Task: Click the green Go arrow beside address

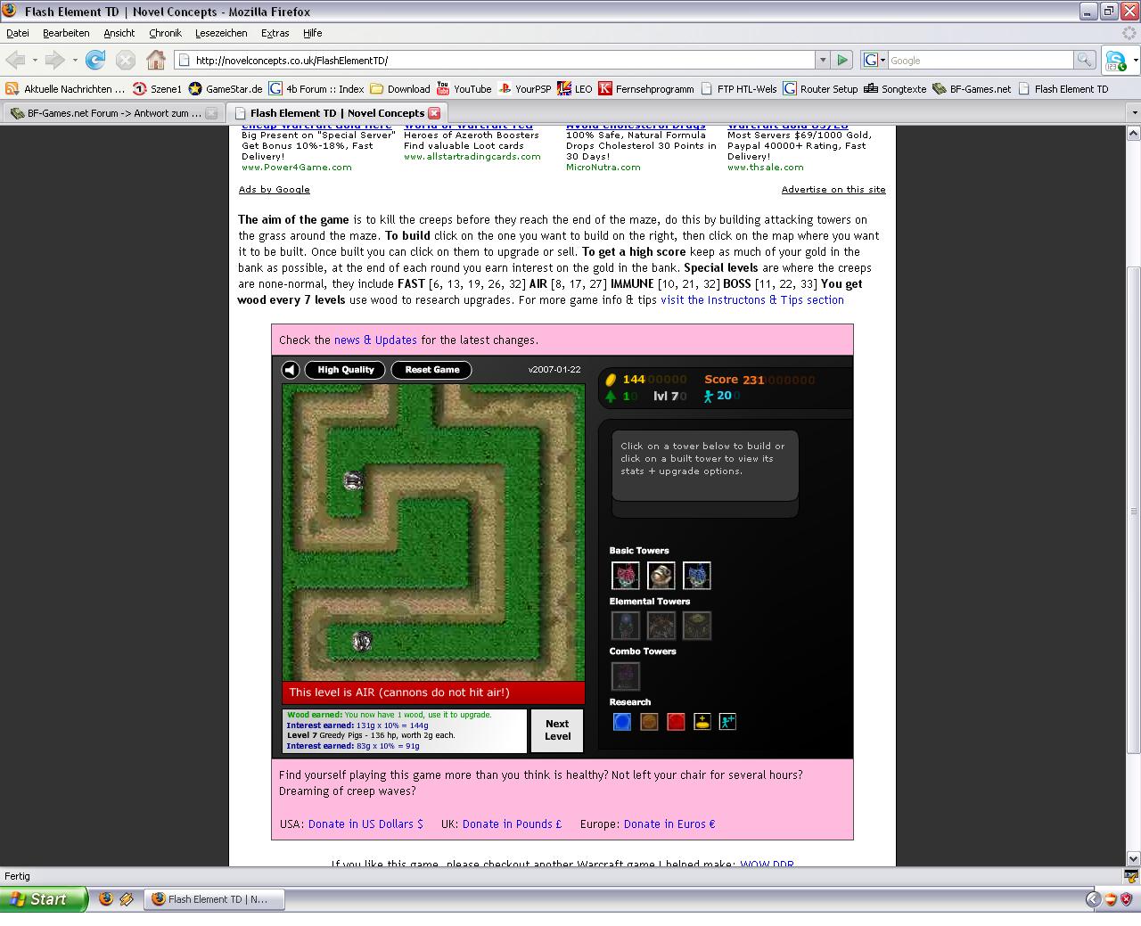Action: [x=841, y=60]
